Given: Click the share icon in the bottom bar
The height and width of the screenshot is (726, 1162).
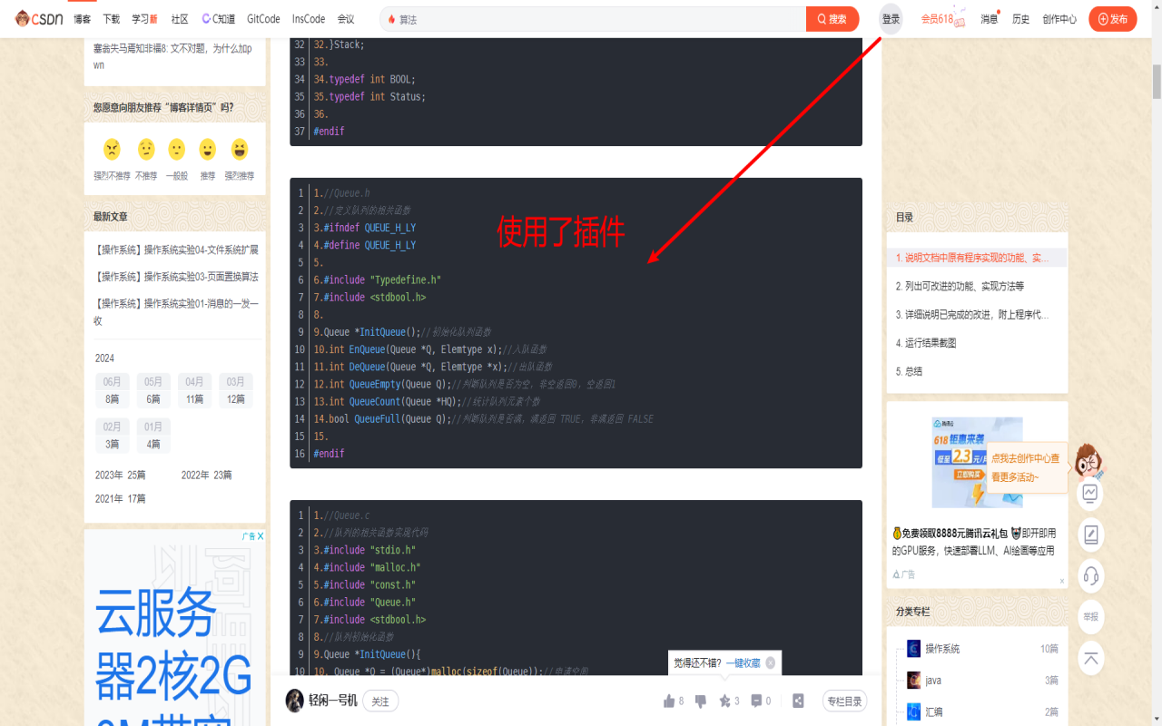Looking at the screenshot, I should [x=798, y=700].
